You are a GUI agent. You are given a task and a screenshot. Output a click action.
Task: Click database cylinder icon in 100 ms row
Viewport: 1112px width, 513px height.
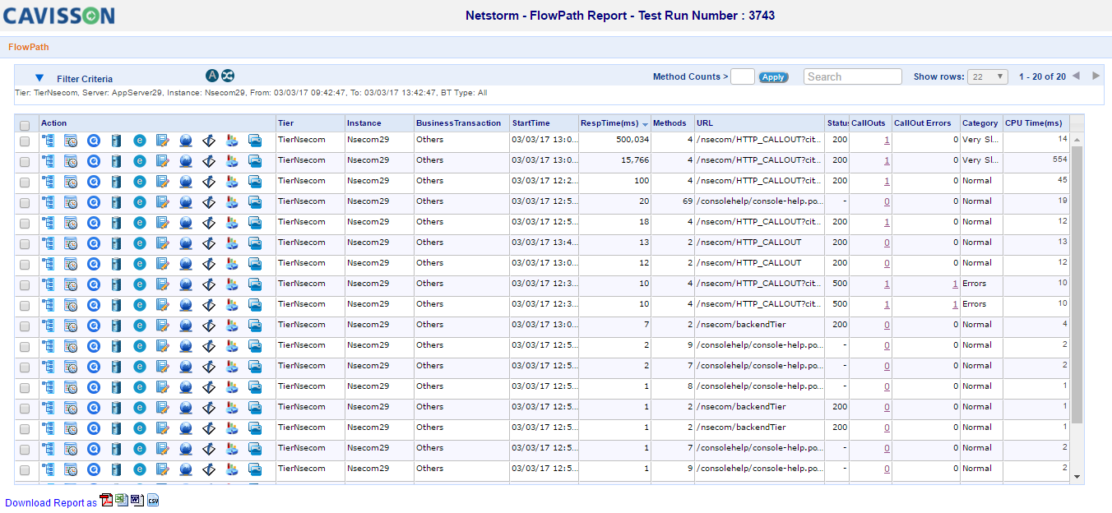point(116,182)
